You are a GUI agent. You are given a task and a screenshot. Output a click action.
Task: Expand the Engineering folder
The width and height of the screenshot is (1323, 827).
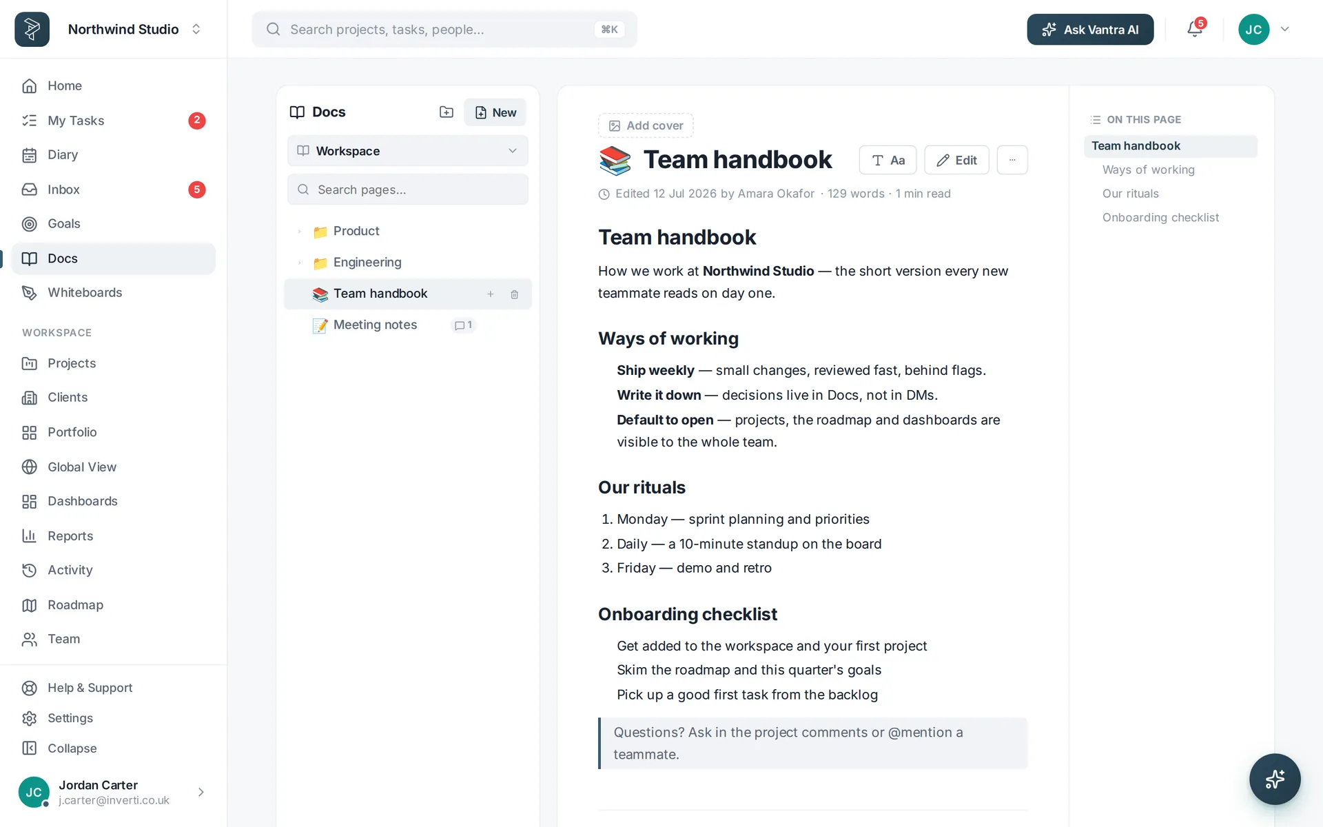[x=299, y=263]
